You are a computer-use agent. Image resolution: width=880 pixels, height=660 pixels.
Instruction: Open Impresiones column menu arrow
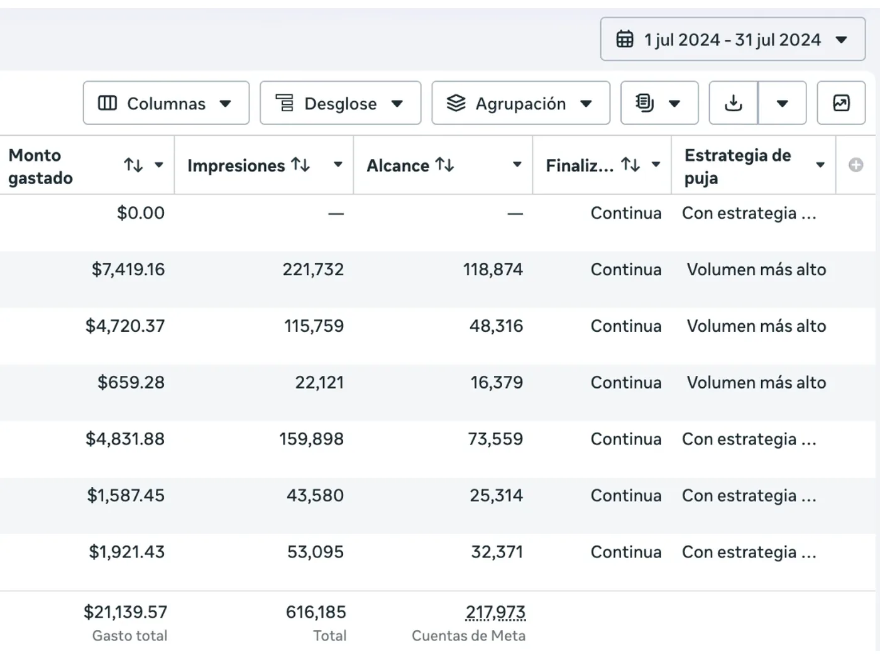338,165
